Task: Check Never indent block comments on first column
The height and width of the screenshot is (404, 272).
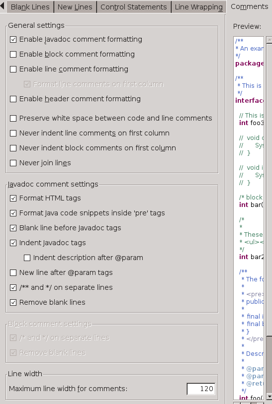Action: click(x=13, y=148)
